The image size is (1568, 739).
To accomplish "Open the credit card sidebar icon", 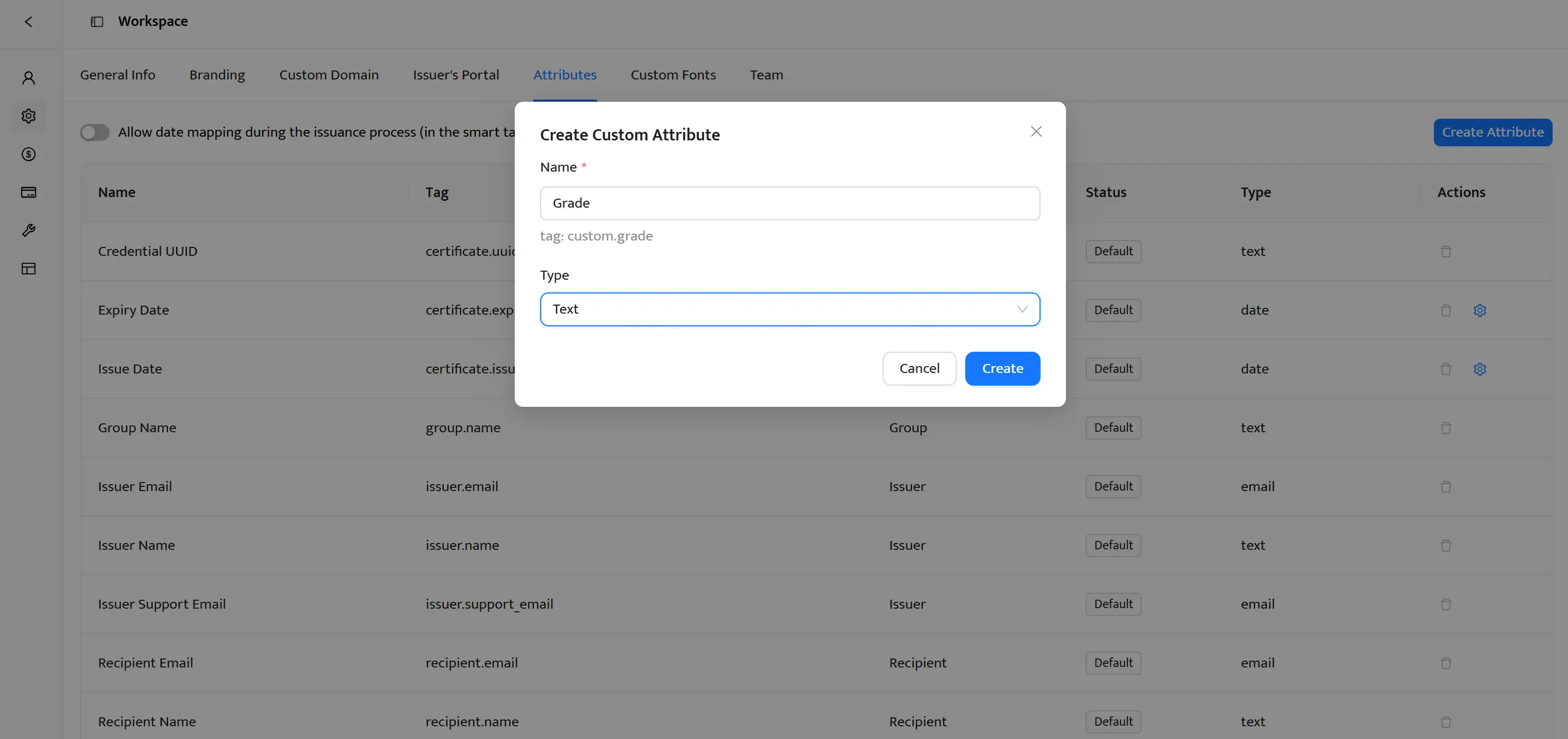I will pyautogui.click(x=29, y=193).
